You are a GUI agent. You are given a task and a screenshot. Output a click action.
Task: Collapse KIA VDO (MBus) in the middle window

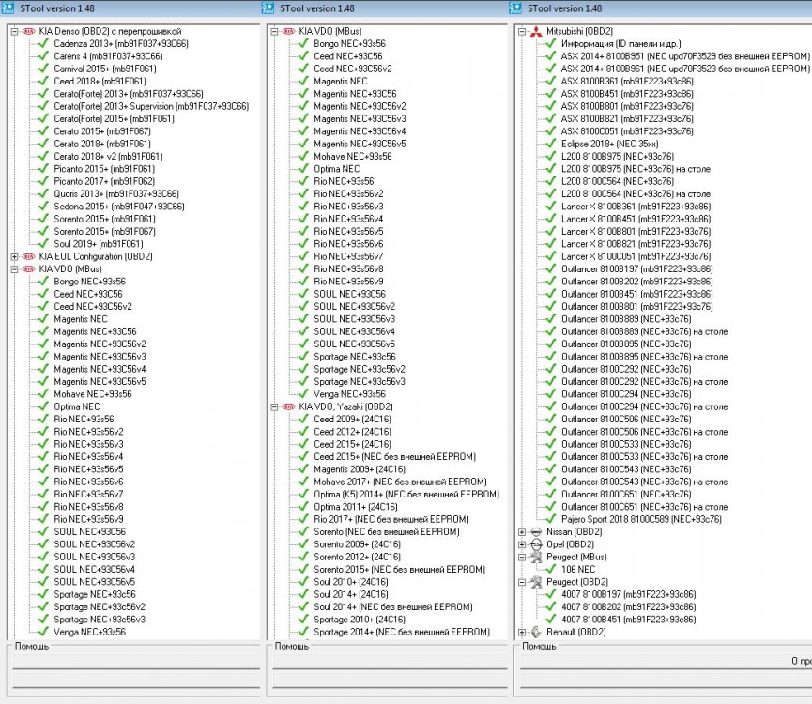pyautogui.click(x=274, y=32)
